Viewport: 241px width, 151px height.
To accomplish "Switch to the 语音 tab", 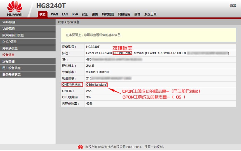I will pos(137,14).
